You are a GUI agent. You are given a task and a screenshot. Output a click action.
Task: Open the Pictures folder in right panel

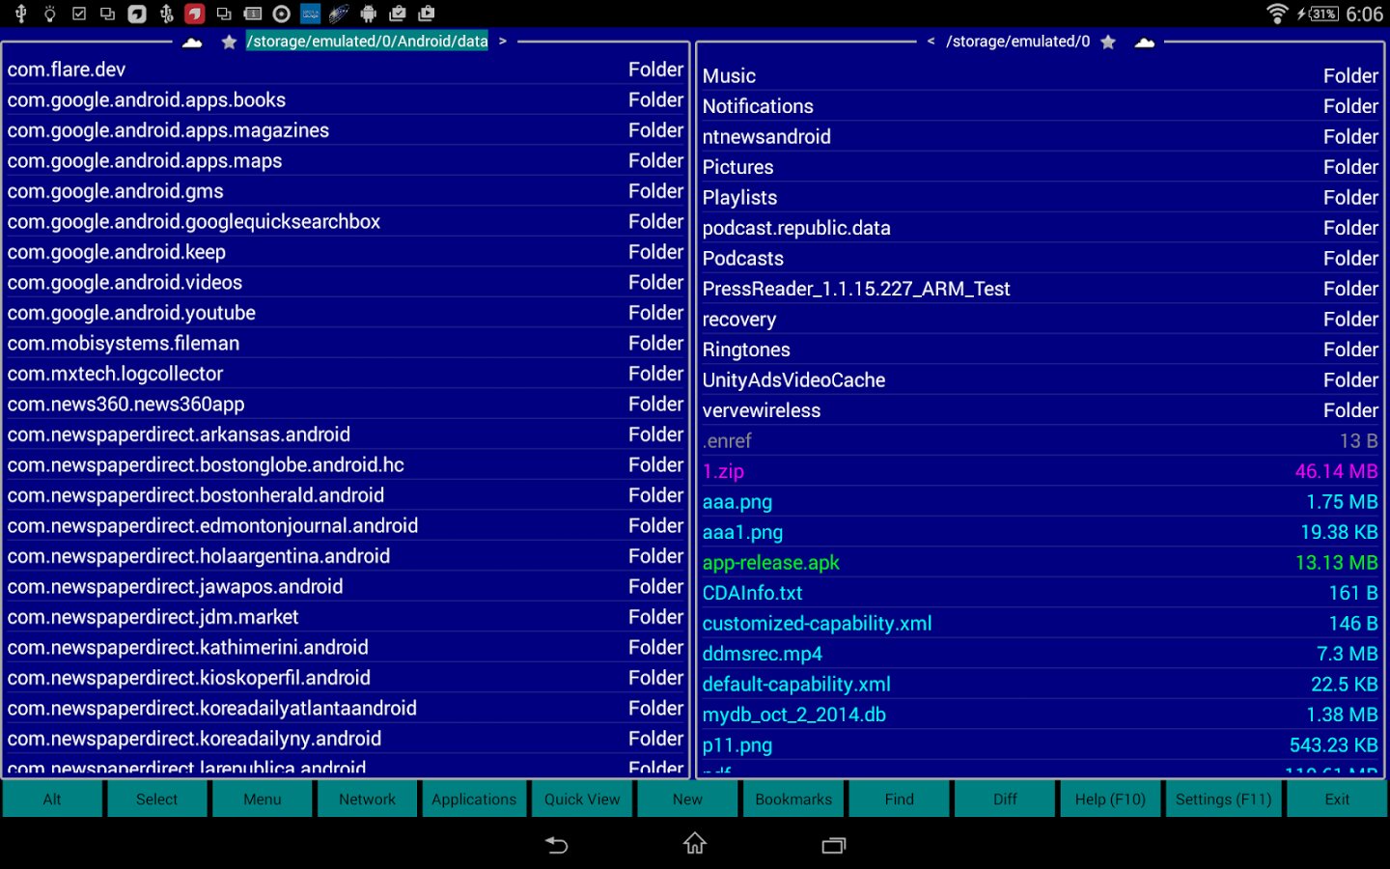pos(737,167)
